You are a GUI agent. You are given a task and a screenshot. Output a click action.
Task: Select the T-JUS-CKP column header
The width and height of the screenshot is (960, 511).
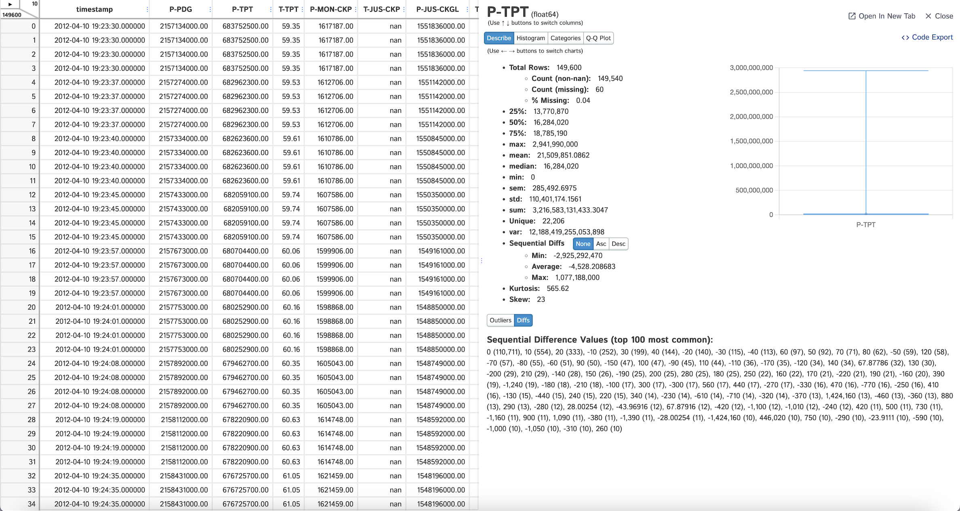coord(381,9)
